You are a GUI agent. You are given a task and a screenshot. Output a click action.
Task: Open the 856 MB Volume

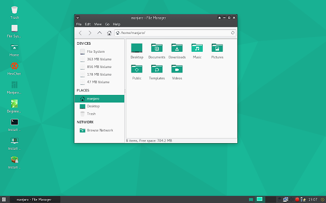(x=100, y=67)
